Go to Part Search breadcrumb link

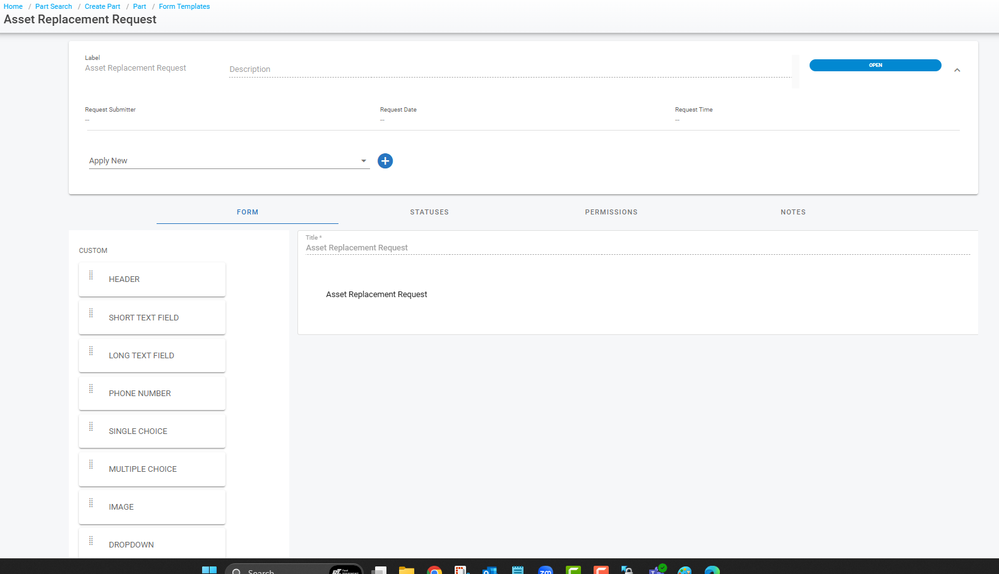coord(54,6)
